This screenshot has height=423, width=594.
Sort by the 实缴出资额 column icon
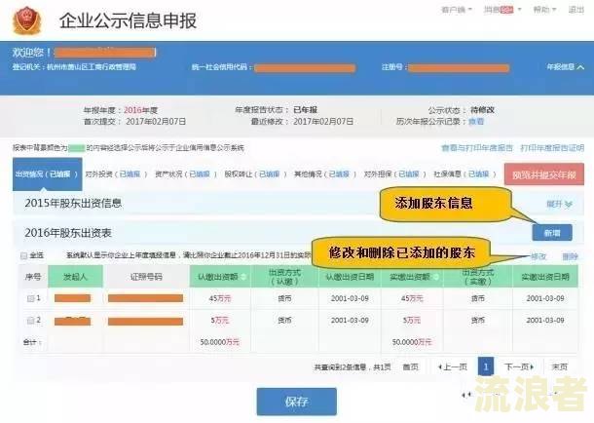click(435, 277)
